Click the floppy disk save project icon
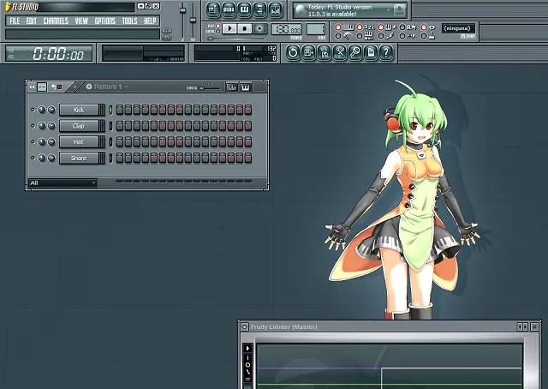548x389 pixels. (324, 53)
